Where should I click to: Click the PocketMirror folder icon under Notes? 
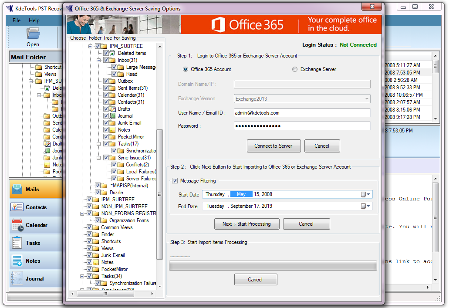click(112, 137)
